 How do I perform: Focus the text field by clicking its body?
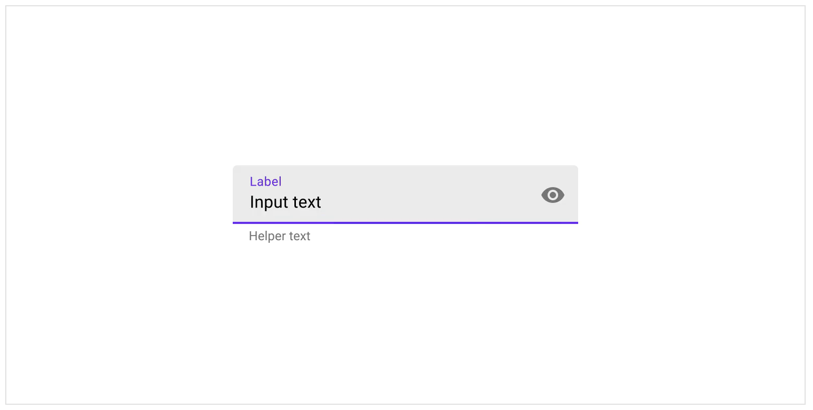tap(369, 200)
